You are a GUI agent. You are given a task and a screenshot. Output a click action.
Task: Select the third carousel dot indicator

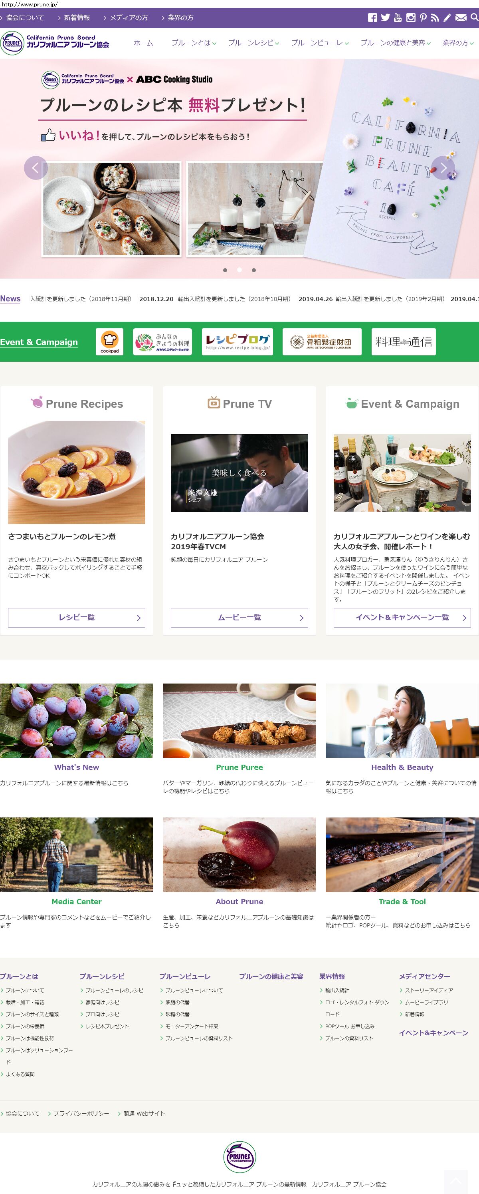click(x=253, y=270)
